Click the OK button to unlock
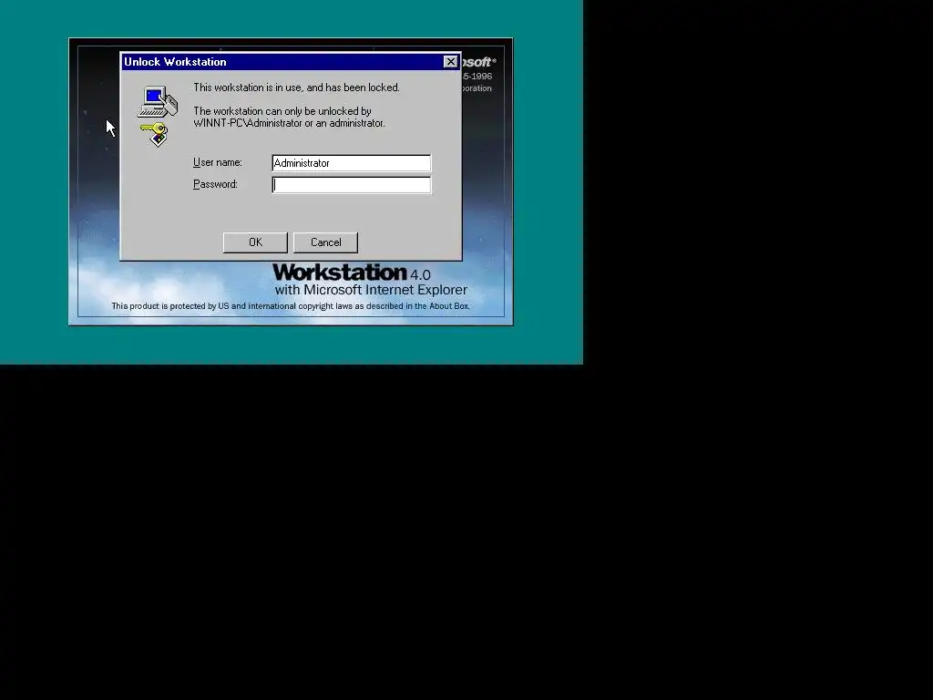 click(x=255, y=242)
